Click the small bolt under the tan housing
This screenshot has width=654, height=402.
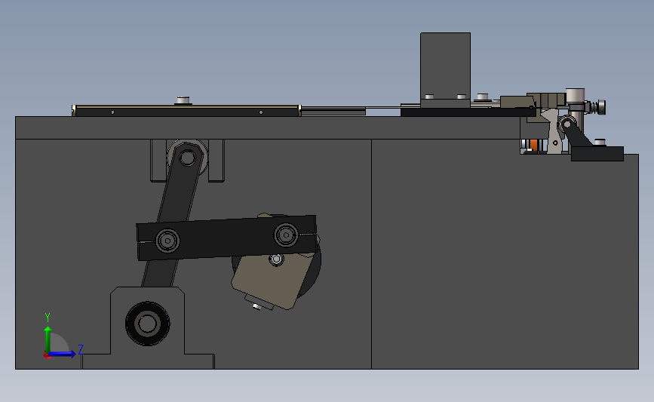[x=257, y=307]
